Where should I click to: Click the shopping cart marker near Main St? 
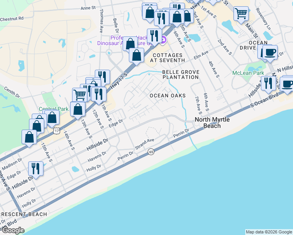coord(241,15)
